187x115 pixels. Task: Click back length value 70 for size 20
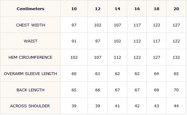click(176, 90)
